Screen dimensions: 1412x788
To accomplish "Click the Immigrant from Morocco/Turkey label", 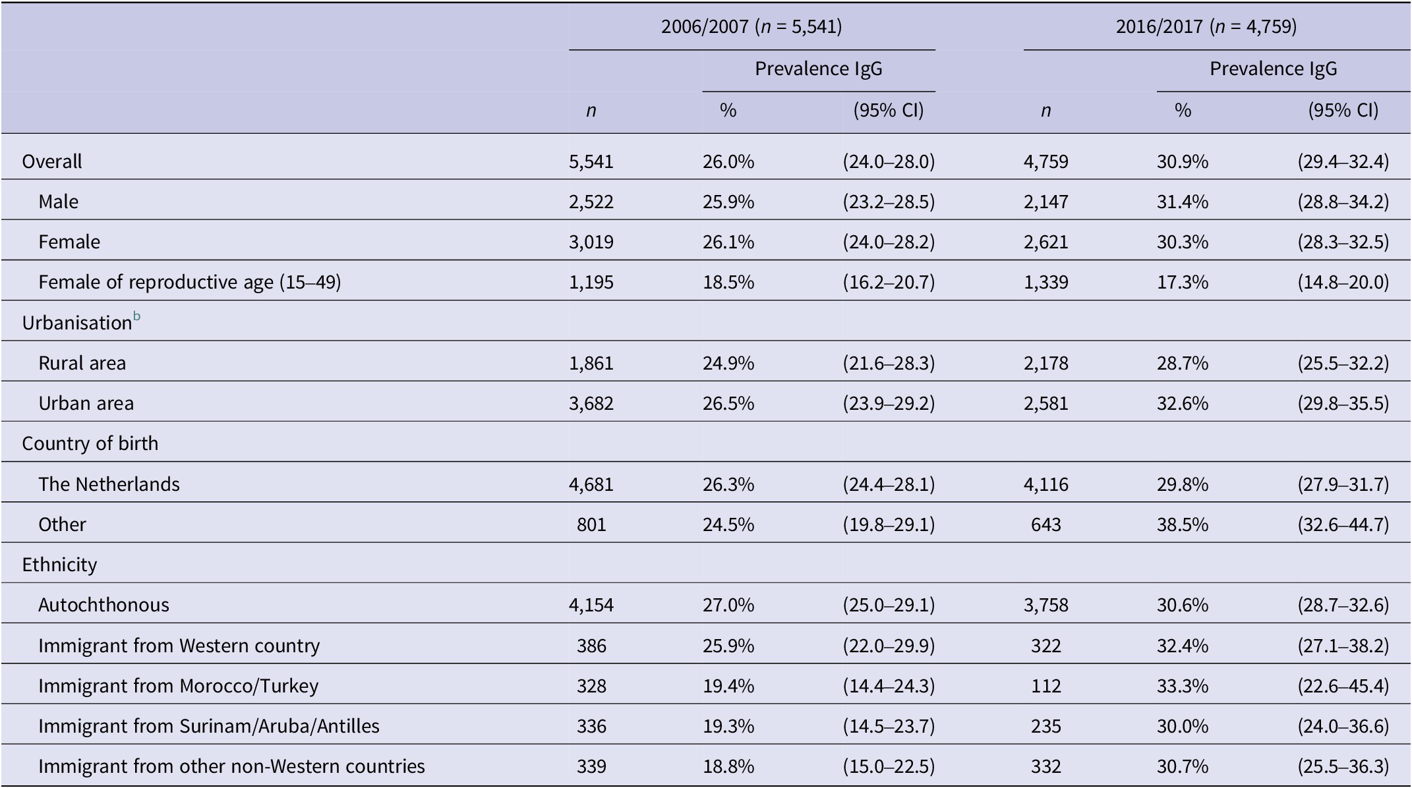I will tap(178, 686).
